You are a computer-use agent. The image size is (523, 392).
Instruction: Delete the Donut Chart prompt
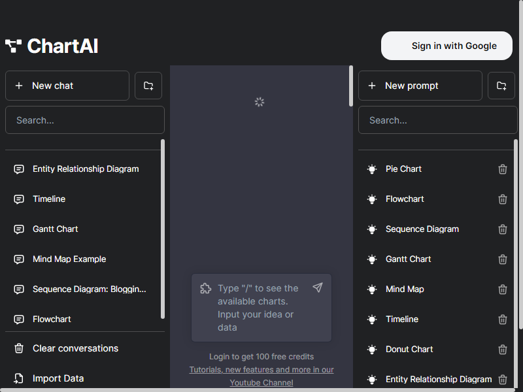503,350
